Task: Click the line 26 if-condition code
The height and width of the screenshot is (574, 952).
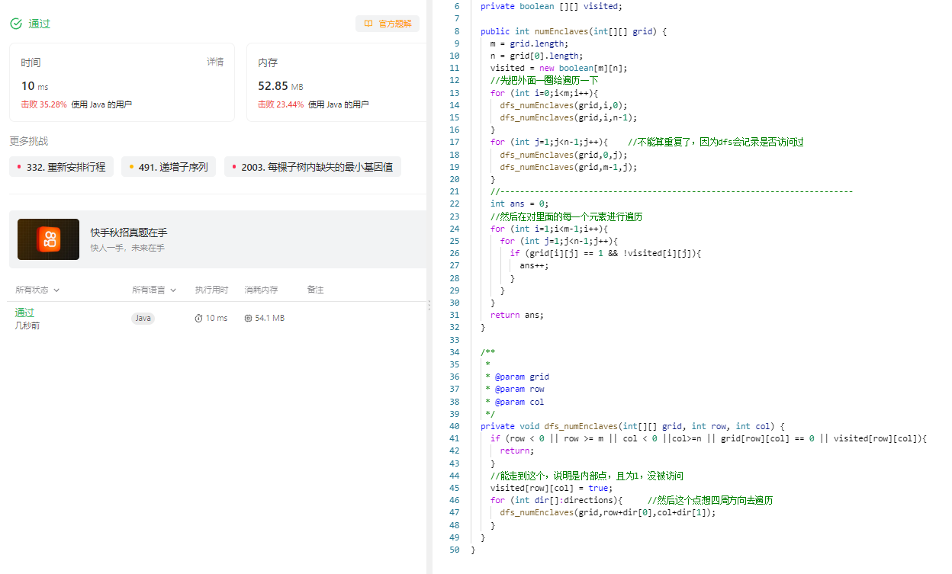Action: pyautogui.click(x=605, y=253)
